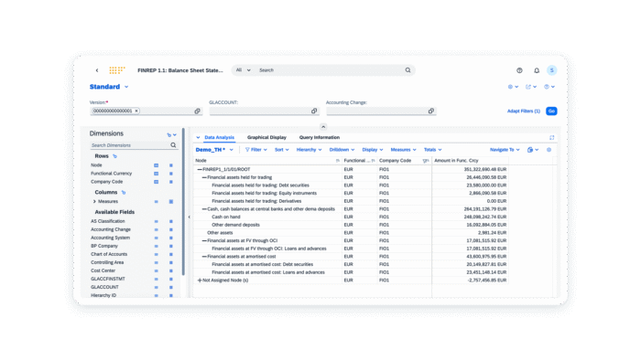Open Standard variant dropdown

(x=126, y=87)
